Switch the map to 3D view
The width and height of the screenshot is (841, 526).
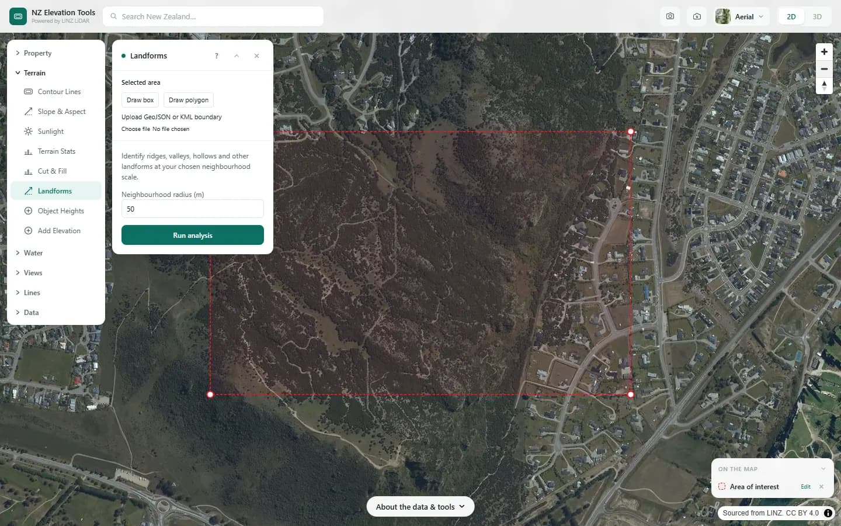[x=817, y=17]
